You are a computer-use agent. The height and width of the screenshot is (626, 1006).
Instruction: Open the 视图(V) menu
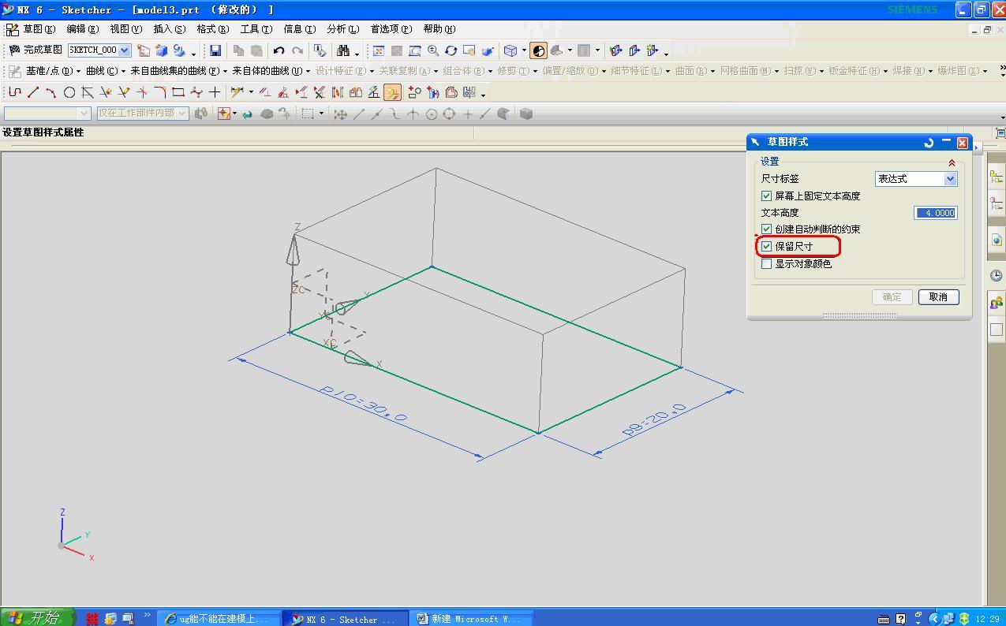click(126, 29)
